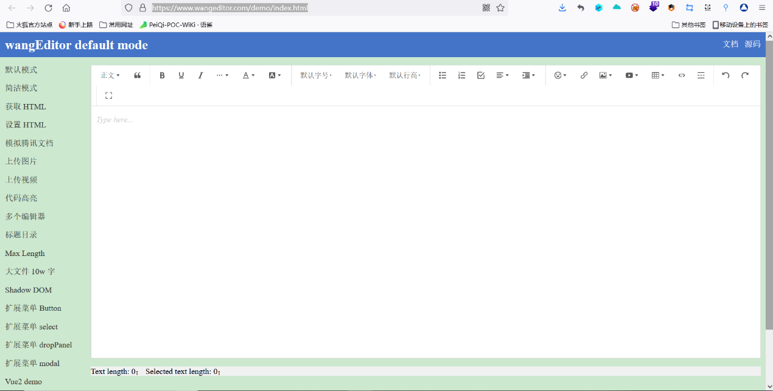This screenshot has width=773, height=391.
Task: Open the Firefox application menu
Action: tap(762, 8)
